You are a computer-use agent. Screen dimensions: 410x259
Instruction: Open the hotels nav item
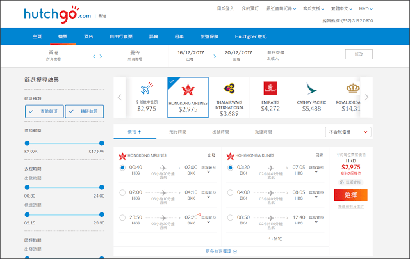pyautogui.click(x=88, y=36)
